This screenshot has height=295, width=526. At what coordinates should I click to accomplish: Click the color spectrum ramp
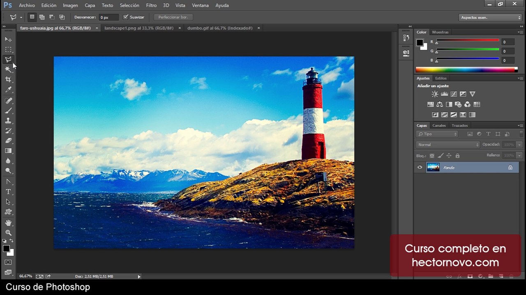pyautogui.click(x=466, y=70)
